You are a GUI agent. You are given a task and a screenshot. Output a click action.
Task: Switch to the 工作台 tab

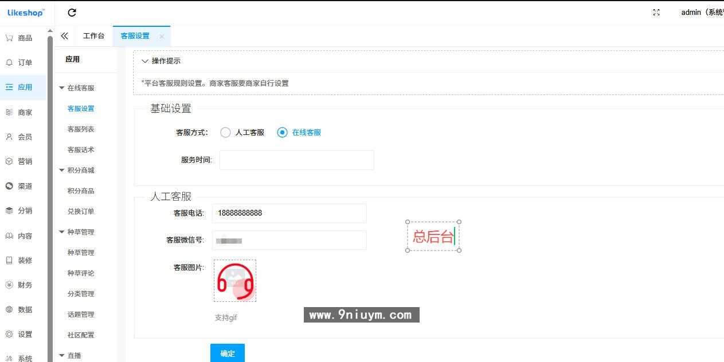pyautogui.click(x=94, y=35)
